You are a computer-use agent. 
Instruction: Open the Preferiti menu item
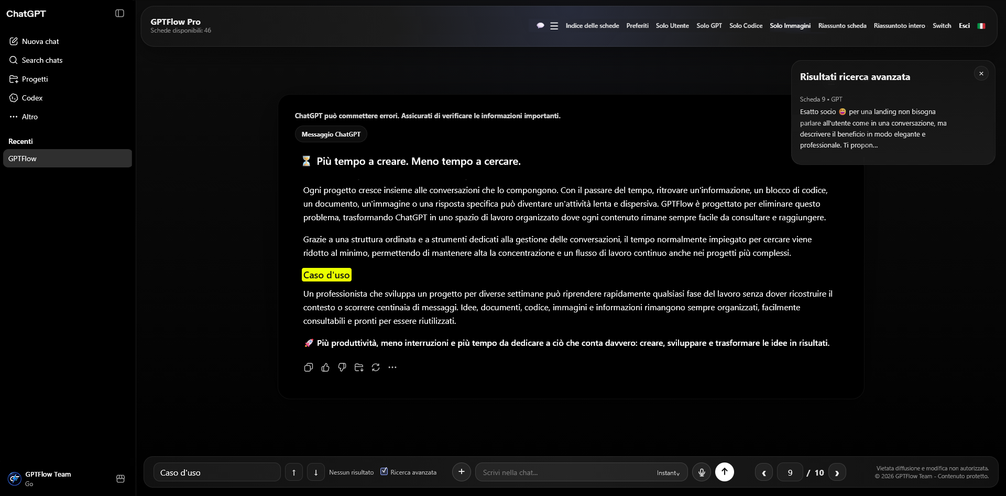pos(637,26)
